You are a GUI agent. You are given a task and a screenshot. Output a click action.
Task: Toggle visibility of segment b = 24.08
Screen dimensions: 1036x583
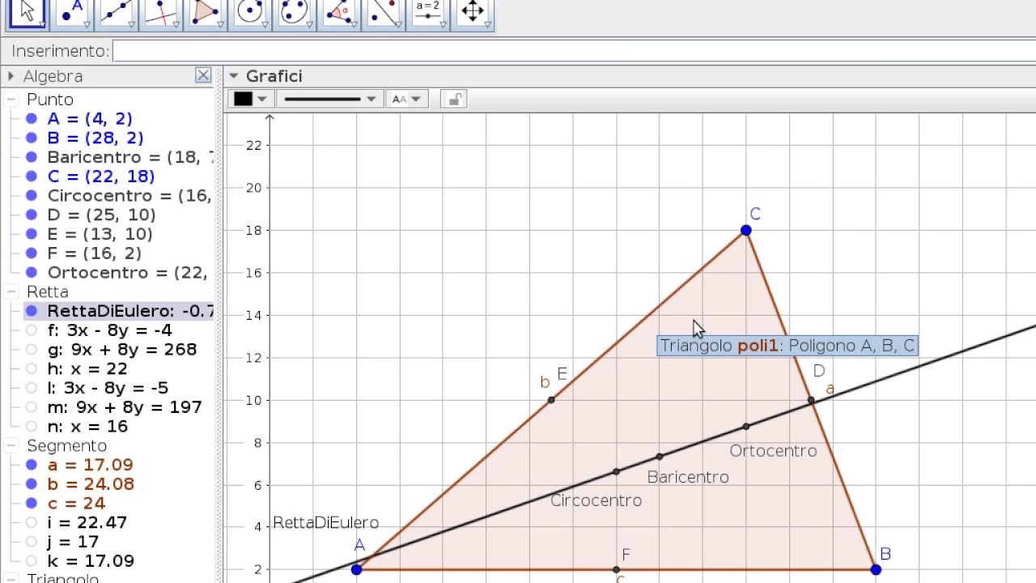pos(32,484)
